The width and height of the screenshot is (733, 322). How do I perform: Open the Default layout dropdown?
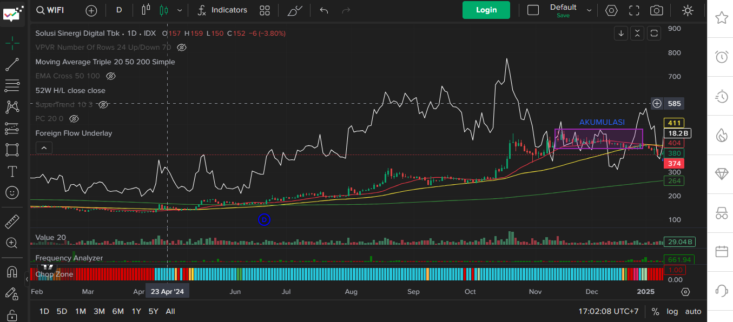coord(589,10)
